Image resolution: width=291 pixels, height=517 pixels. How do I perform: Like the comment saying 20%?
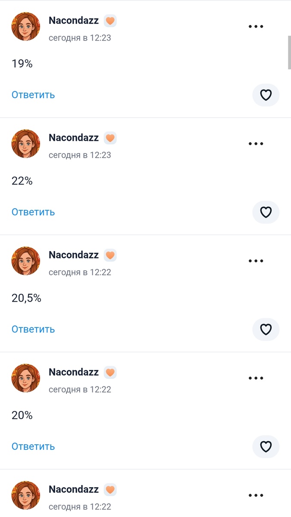click(x=266, y=446)
